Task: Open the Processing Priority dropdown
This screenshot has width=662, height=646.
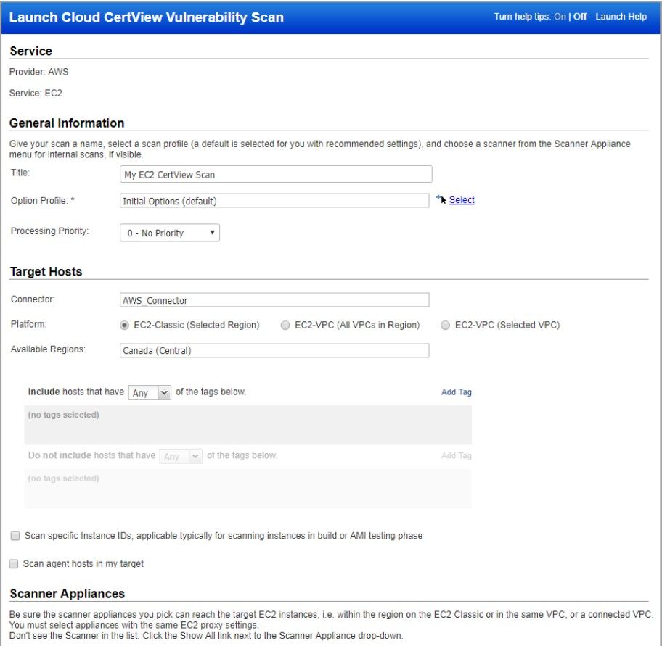Action: pyautogui.click(x=169, y=232)
